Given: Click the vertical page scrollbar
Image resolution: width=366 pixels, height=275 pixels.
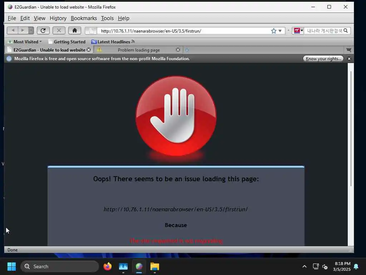Looking at the screenshot, I should pyautogui.click(x=351, y=129).
